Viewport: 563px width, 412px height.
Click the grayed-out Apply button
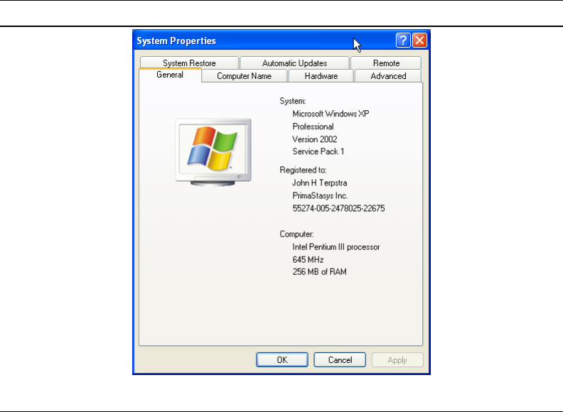click(397, 359)
